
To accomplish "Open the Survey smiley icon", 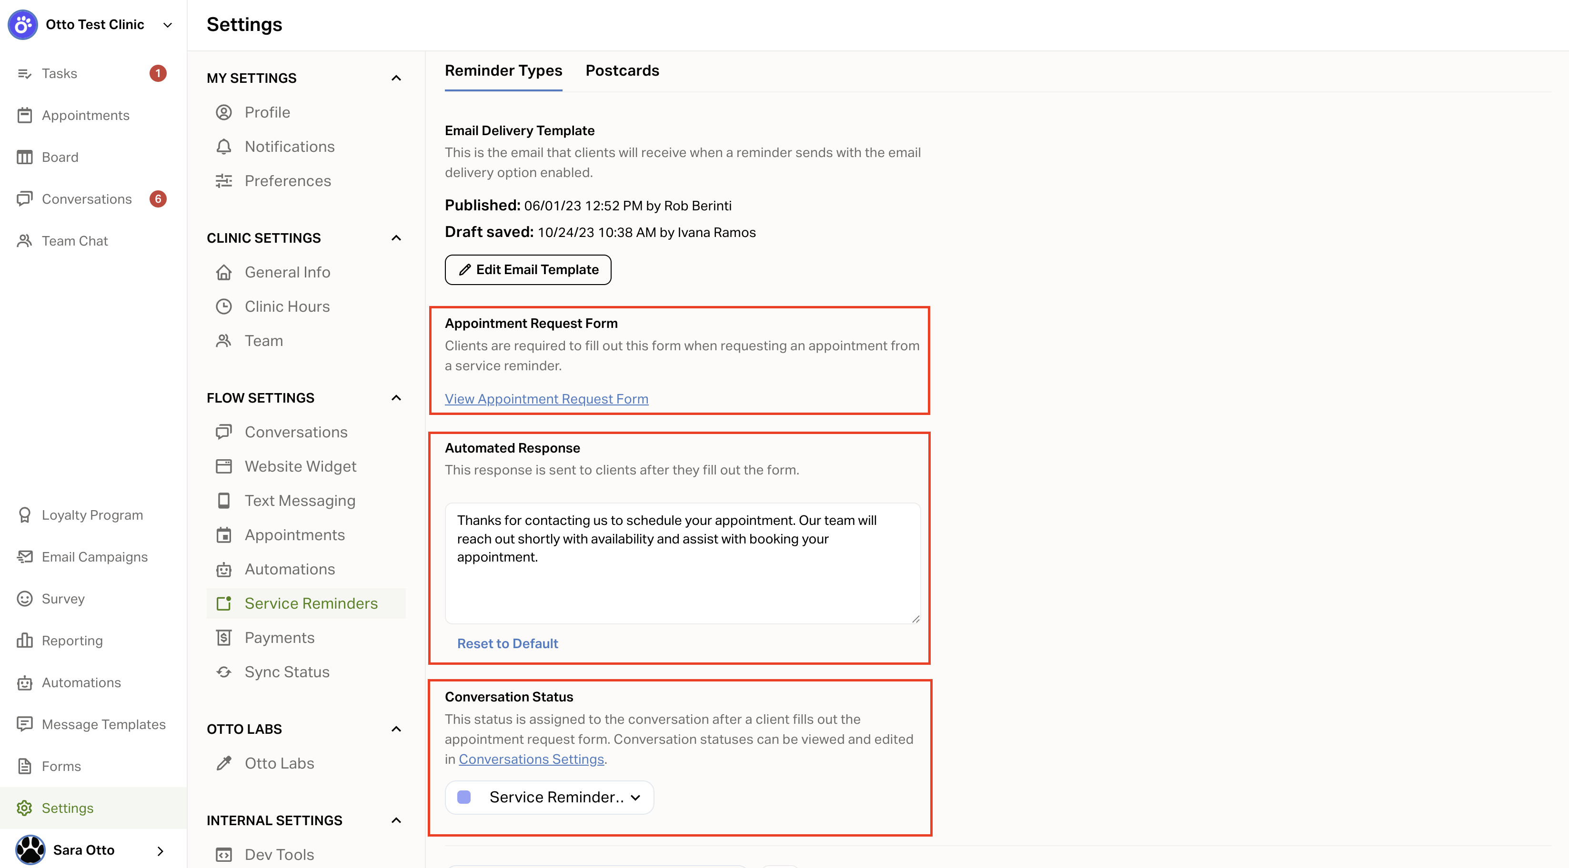I will 24,599.
